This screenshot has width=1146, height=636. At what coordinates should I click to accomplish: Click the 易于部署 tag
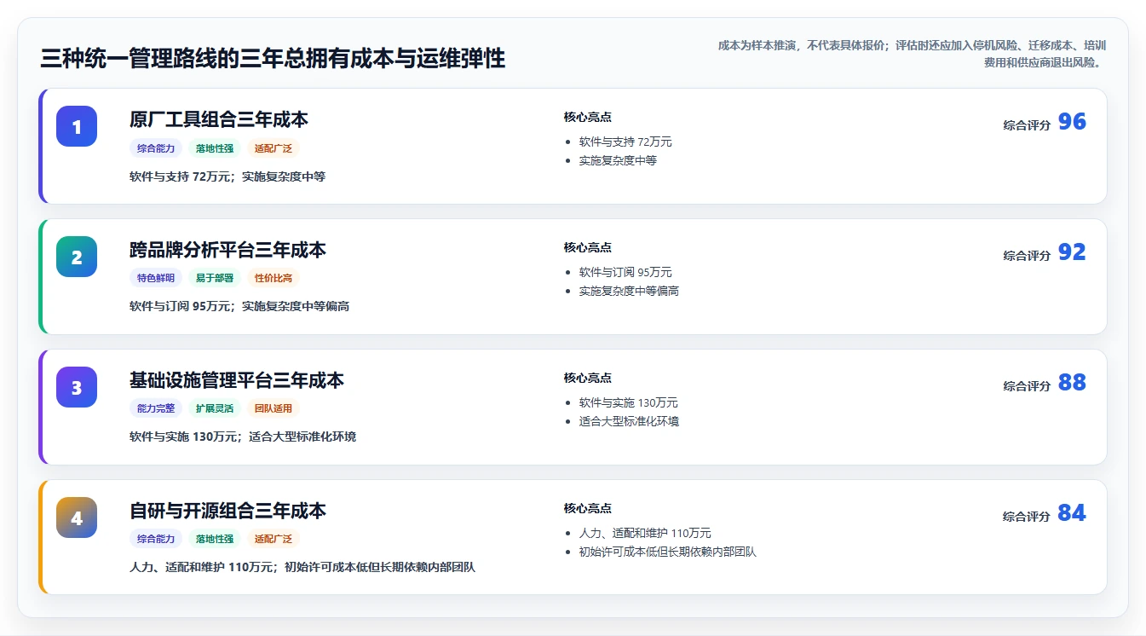(215, 278)
